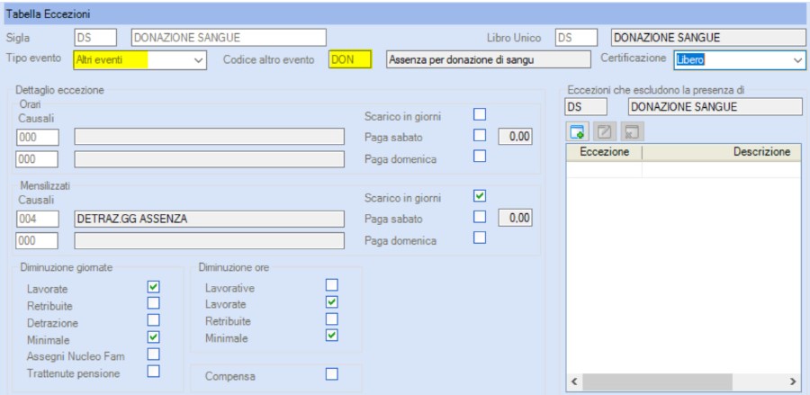Screen dimensions: 810x395
Task: Click the DETRAZ.GG ASSENZA description field
Action: click(x=209, y=219)
